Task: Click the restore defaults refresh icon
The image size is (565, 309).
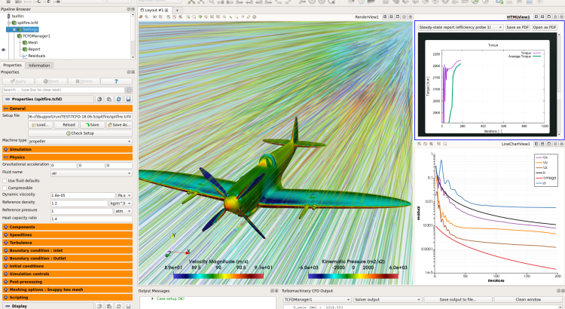Action: 118,99
